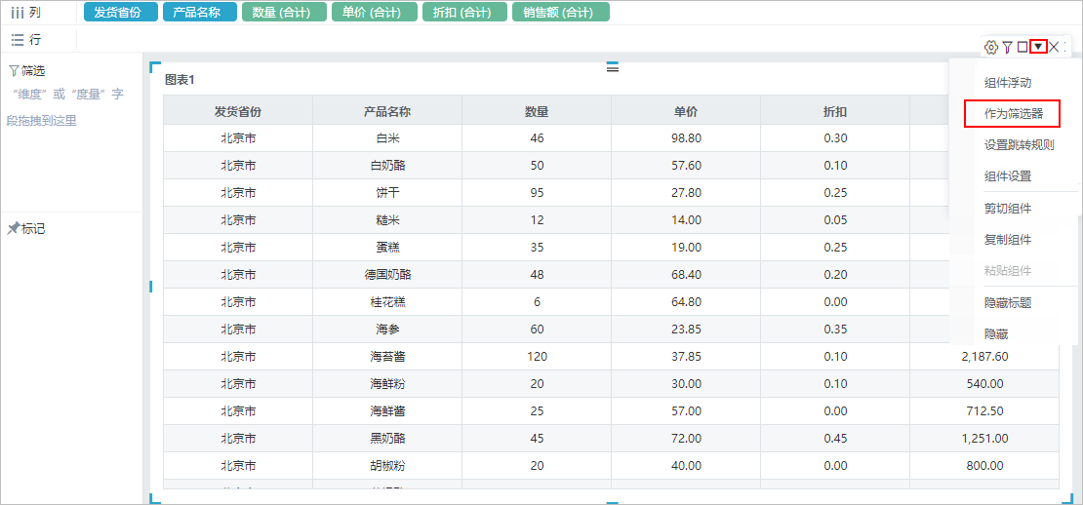1083x505 pixels.
Task: Select 组件浮动 from the menu
Action: click(x=1008, y=83)
